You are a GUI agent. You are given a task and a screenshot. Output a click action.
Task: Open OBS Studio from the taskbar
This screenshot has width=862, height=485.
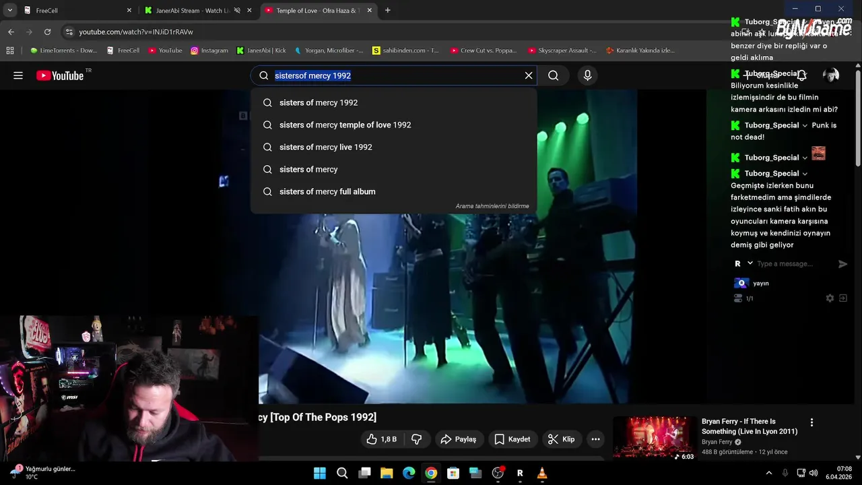tap(498, 473)
